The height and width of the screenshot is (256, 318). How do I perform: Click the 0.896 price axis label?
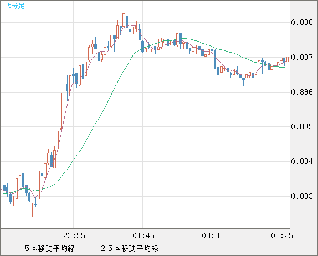pyautogui.click(x=302, y=92)
